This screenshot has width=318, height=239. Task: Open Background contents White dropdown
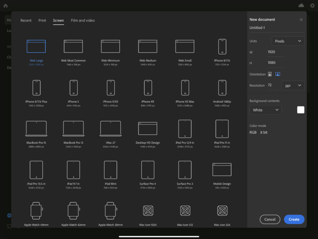click(265, 110)
